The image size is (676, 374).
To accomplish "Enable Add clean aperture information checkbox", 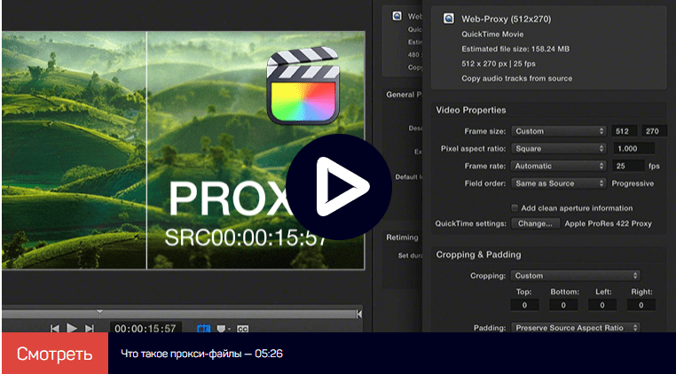I will 515,208.
